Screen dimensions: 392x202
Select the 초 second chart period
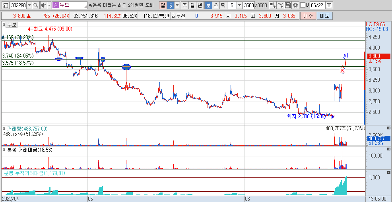[x=215, y=5]
